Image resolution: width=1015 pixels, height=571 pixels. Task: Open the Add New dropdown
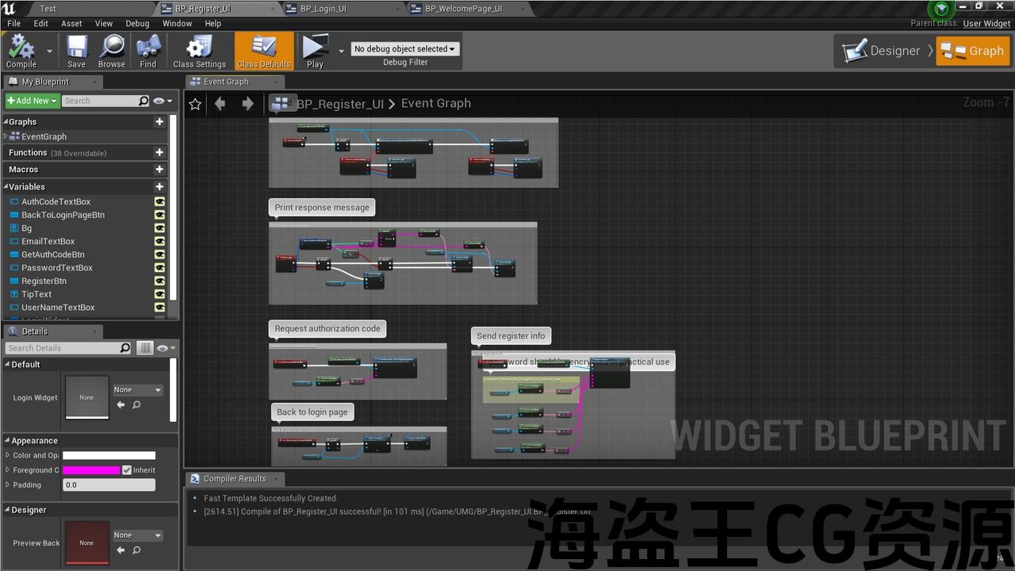click(33, 101)
